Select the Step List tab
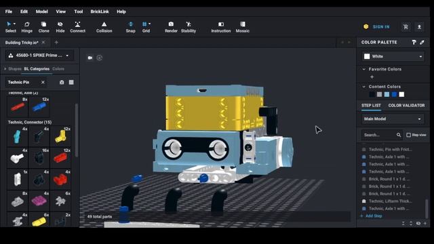 371,106
